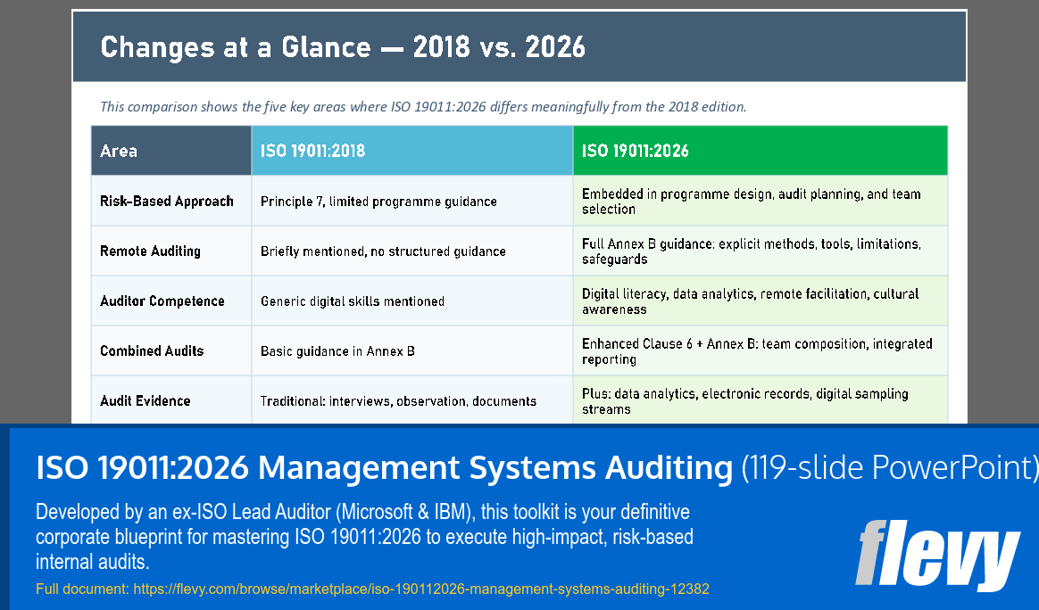
Task: Select the 'Combined Audits' row label
Action: coord(152,351)
